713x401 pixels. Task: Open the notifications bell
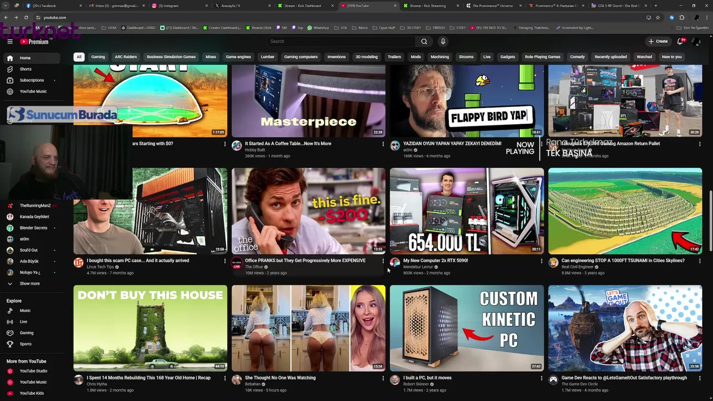coord(680,41)
